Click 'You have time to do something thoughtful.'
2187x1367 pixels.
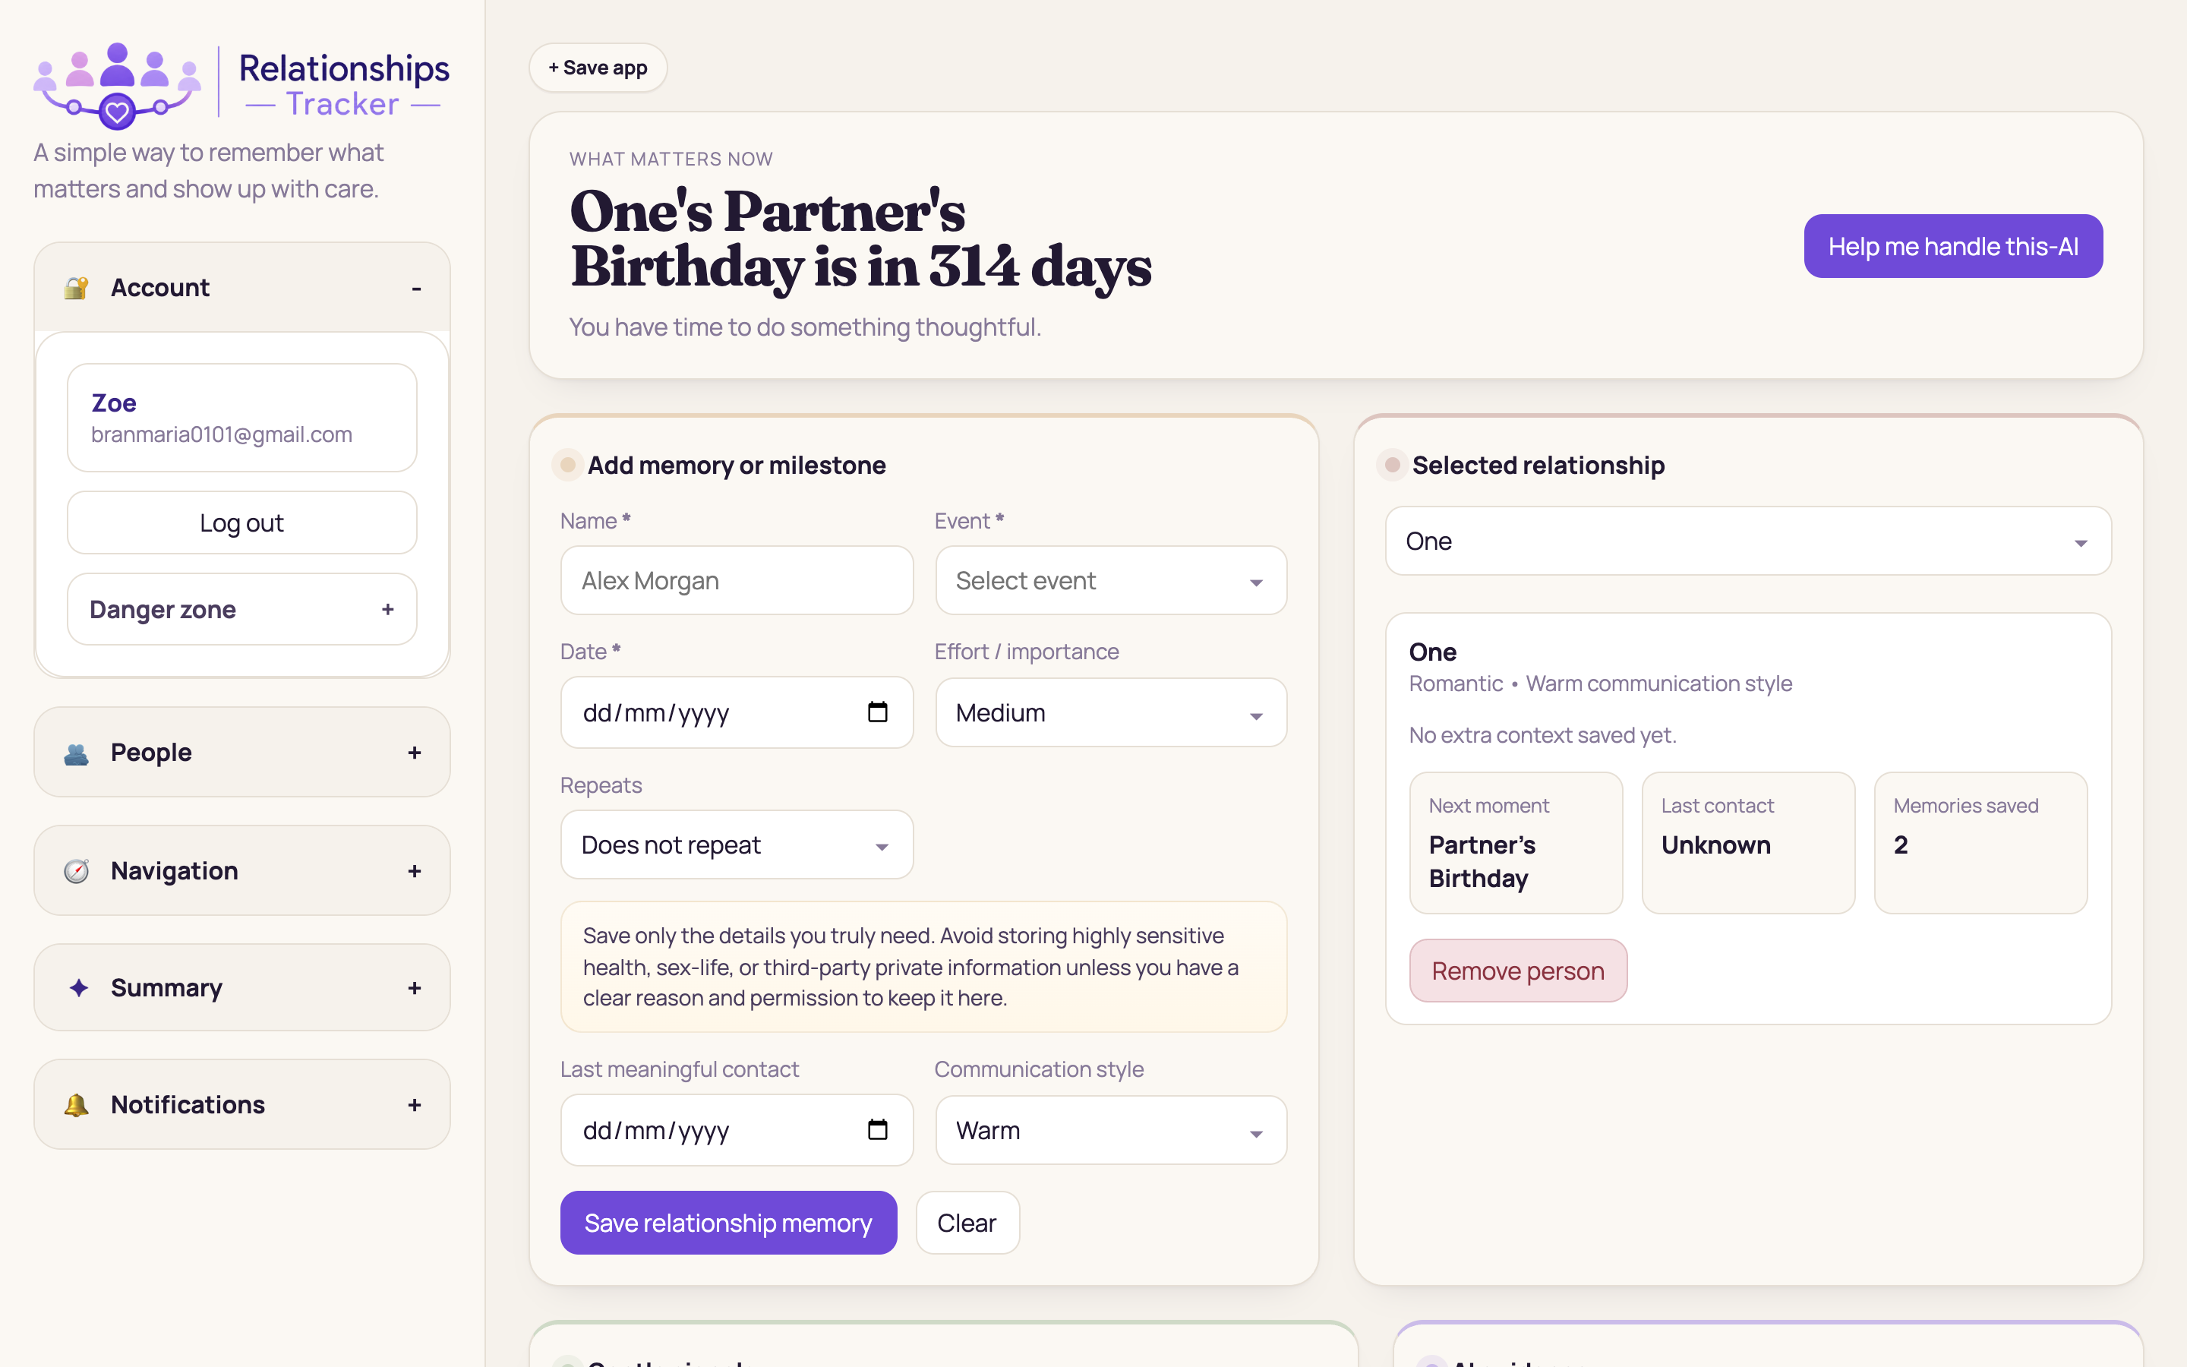point(804,327)
